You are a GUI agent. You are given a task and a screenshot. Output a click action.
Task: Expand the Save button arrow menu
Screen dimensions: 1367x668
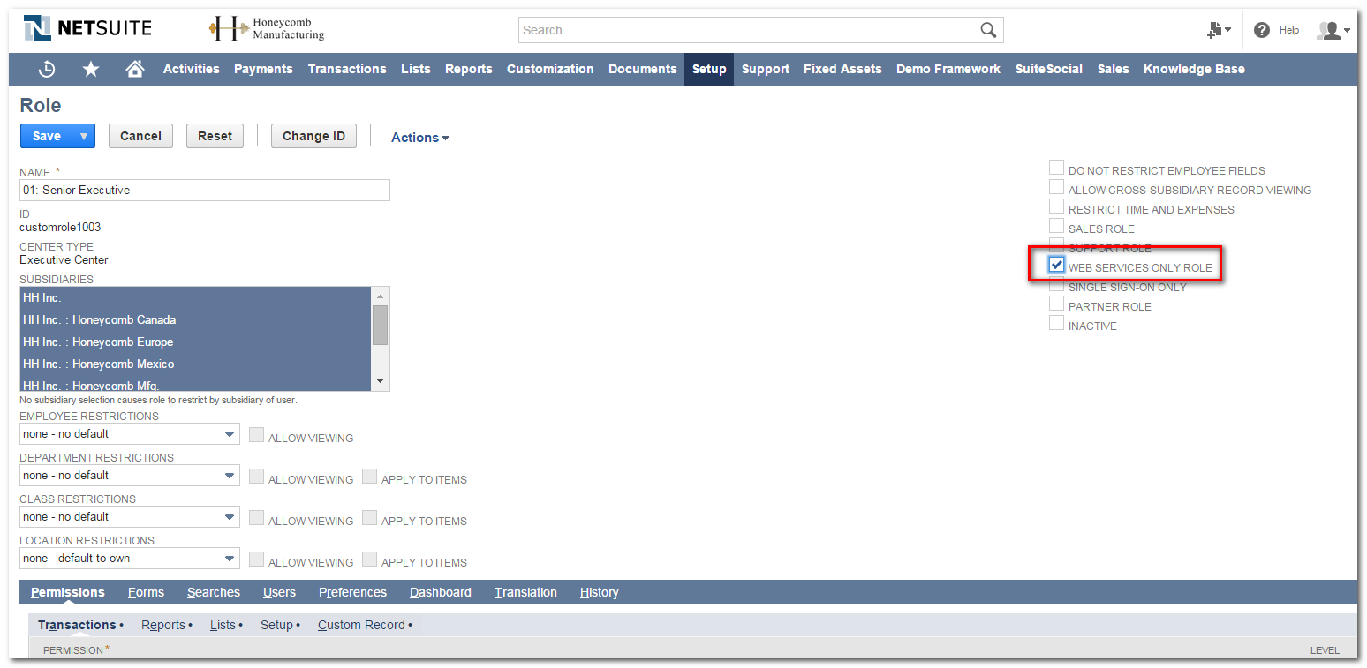pyautogui.click(x=84, y=136)
